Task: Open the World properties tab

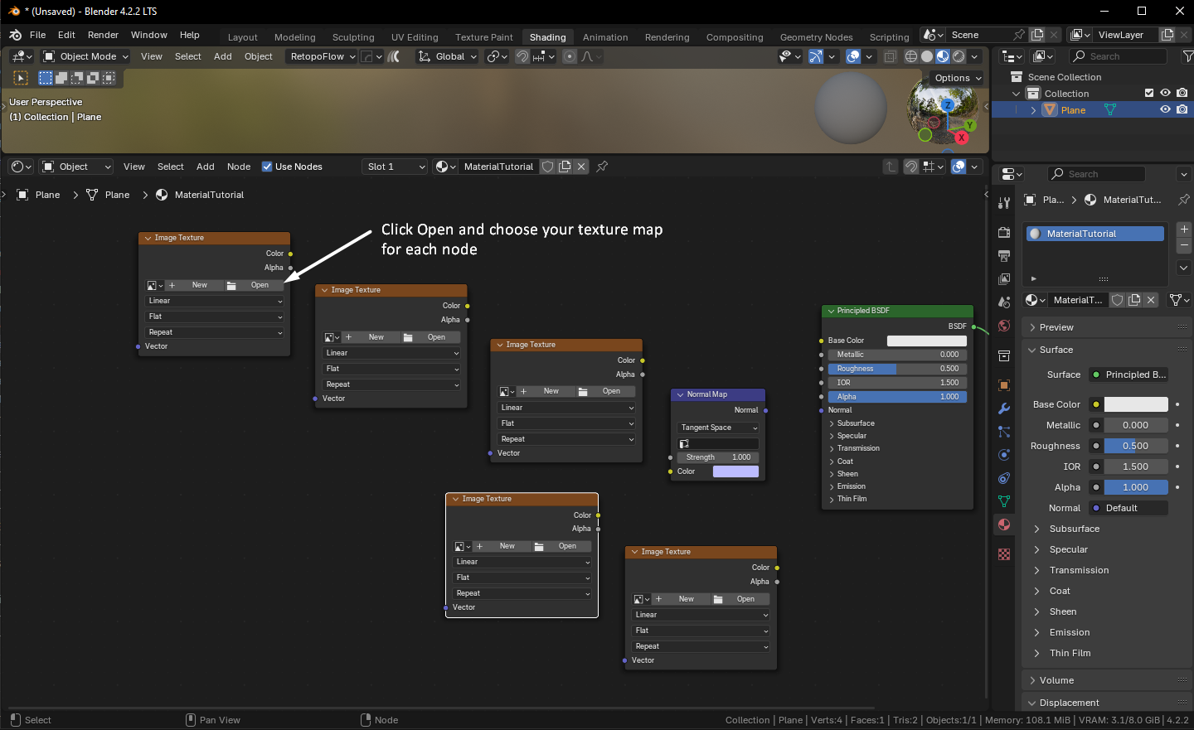Action: (x=1004, y=326)
